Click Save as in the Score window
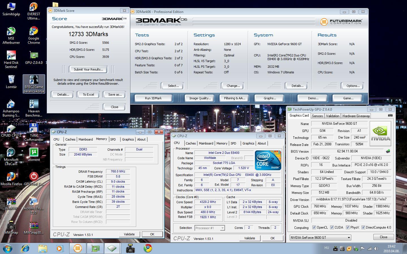Image resolution: width=407 pixels, height=254 pixels. coord(115,95)
